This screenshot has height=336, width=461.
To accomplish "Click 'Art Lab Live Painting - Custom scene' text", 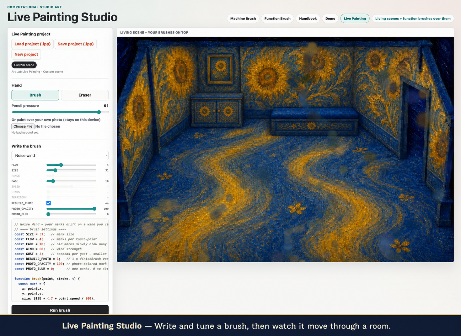I will tap(37, 72).
